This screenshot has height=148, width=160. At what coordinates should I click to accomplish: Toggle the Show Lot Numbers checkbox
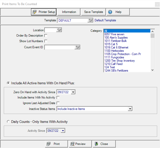pos(46,41)
